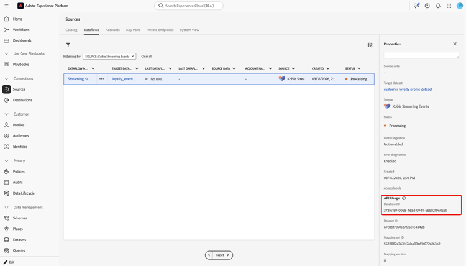Viewport: 466px width, 266px height.
Task: Open the Source column dropdown
Action: [x=293, y=68]
